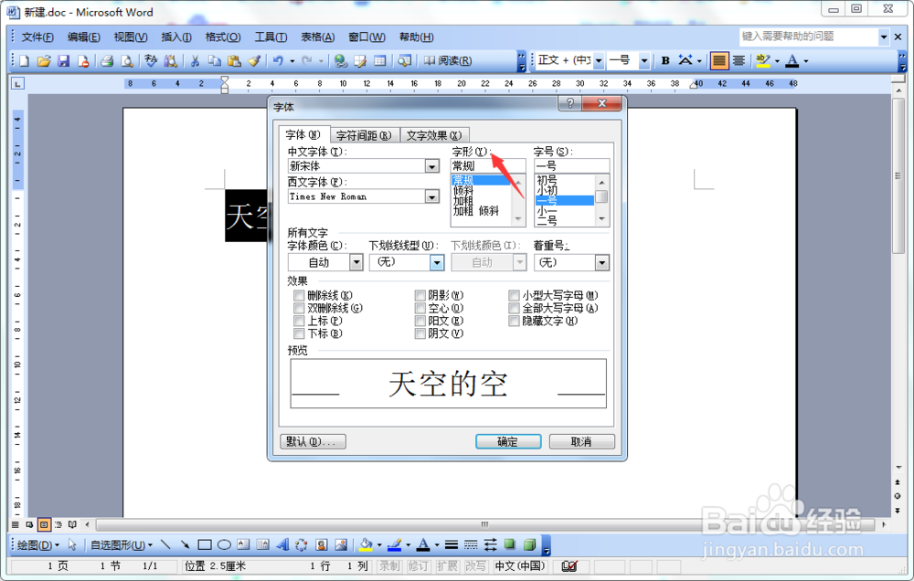Click the Insert Picture icon in Drawing toolbar

[x=342, y=544]
